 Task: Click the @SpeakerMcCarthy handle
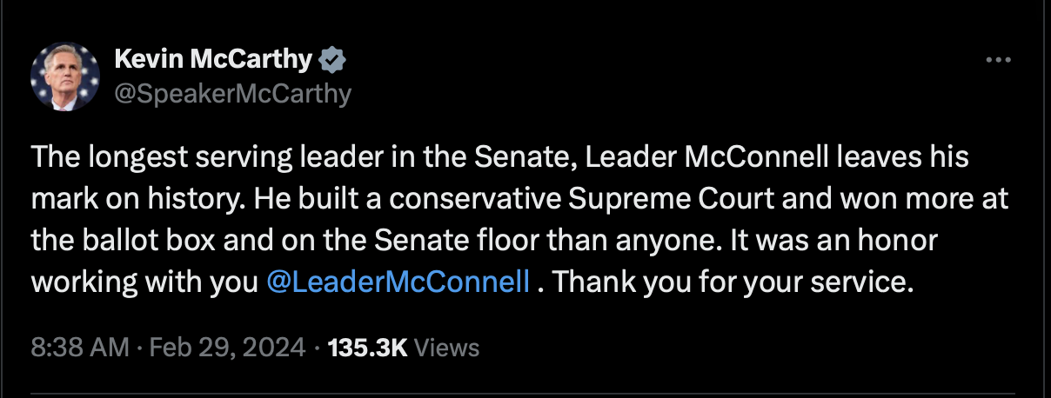point(232,93)
